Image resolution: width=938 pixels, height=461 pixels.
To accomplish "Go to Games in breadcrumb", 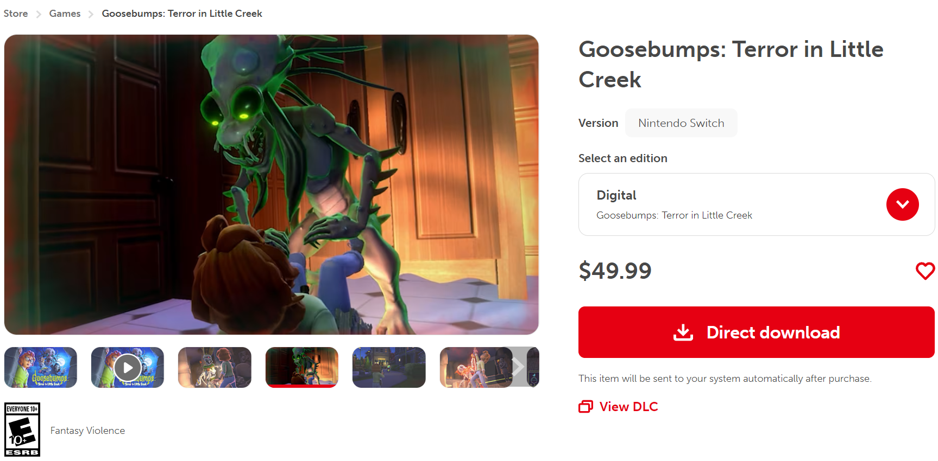I will click(x=65, y=14).
